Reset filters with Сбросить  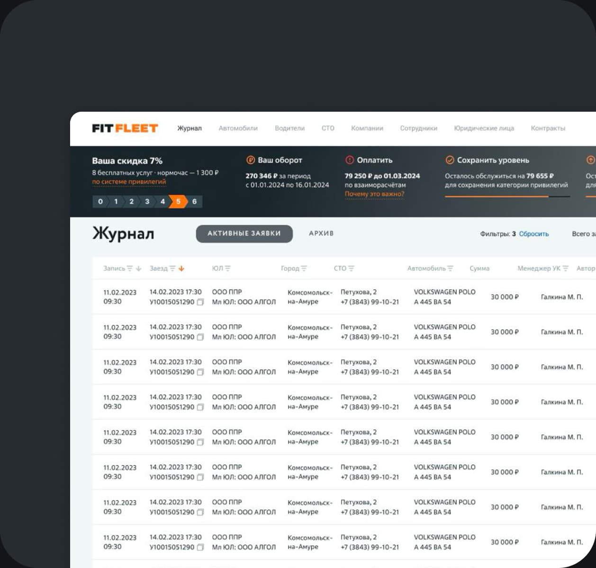tap(534, 234)
